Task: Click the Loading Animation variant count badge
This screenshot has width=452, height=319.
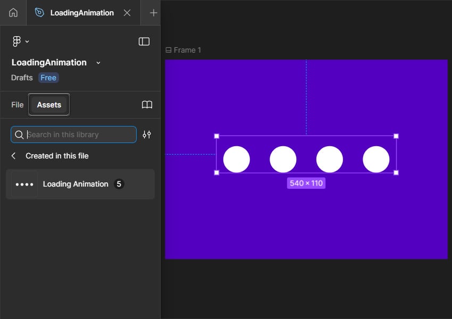Action: click(119, 184)
